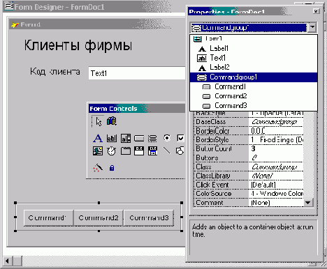This screenshot has height=269, width=327.
Task: Select the Class property row
Action: 249,167
